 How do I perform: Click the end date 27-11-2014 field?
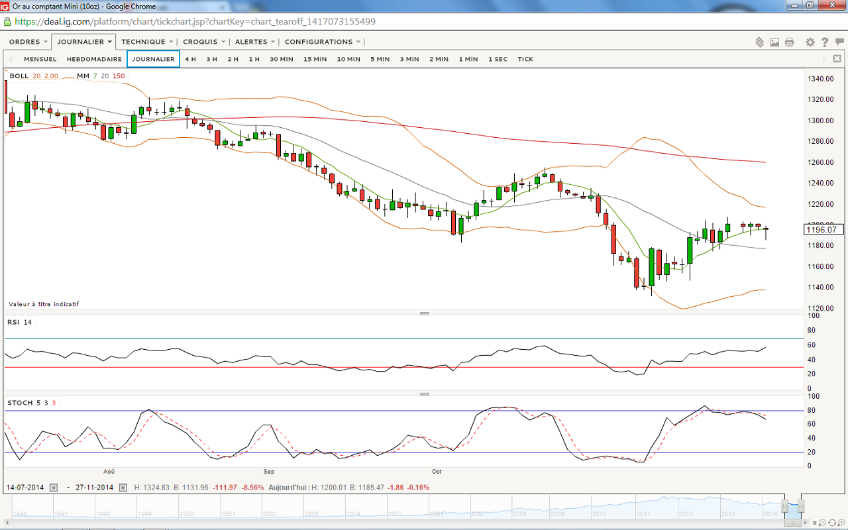pyautogui.click(x=95, y=488)
